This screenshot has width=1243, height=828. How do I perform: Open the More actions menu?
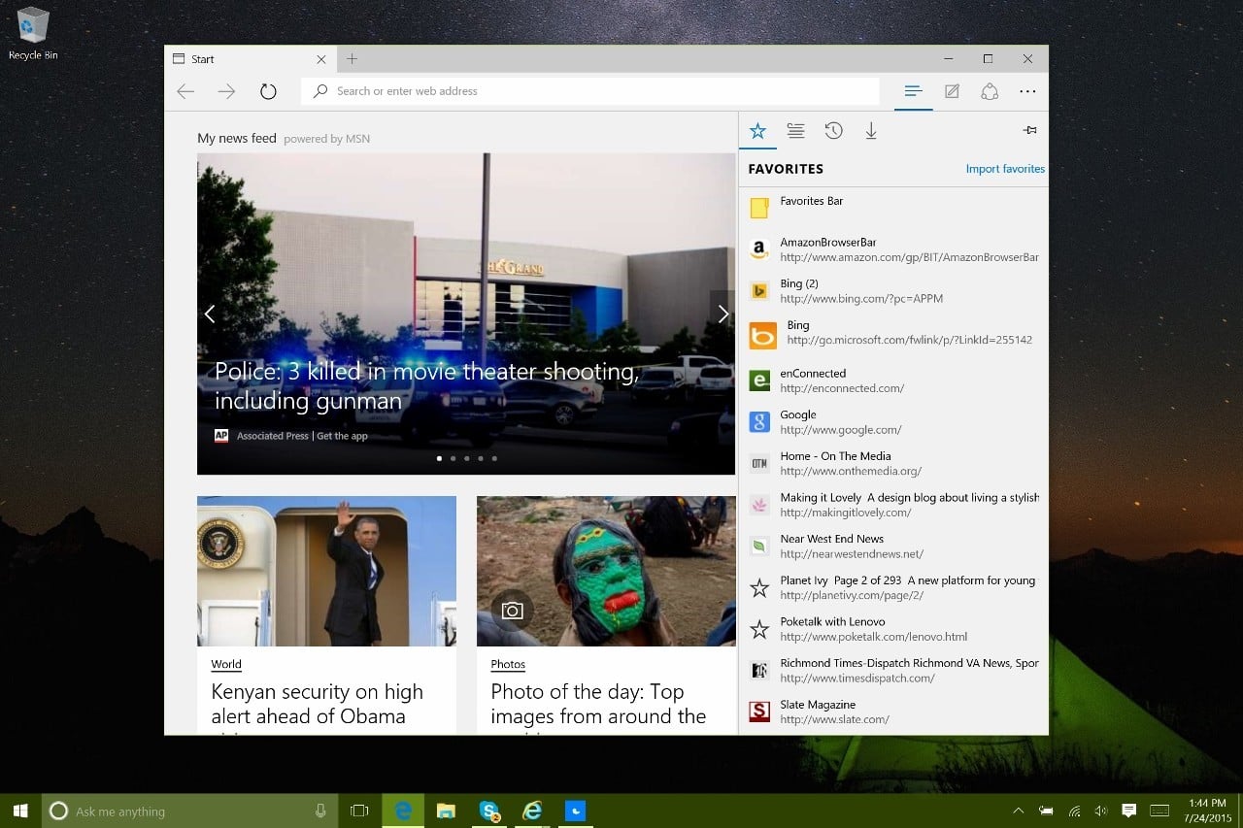pos(1027,91)
